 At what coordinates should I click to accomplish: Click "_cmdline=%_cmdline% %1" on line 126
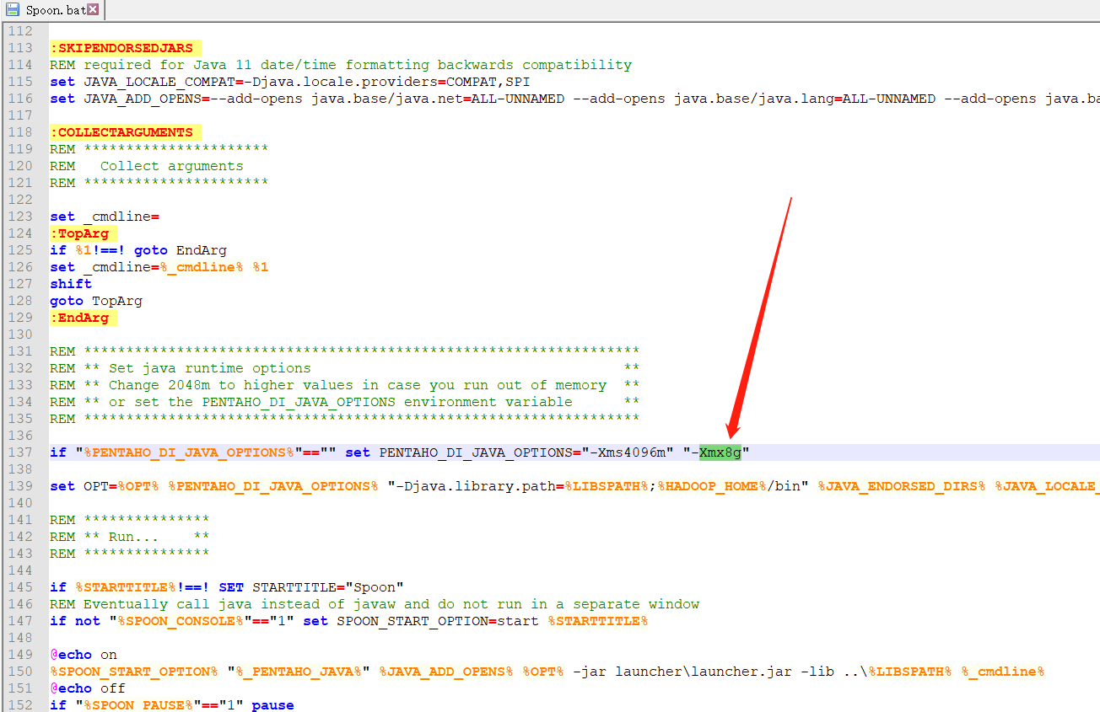175,267
